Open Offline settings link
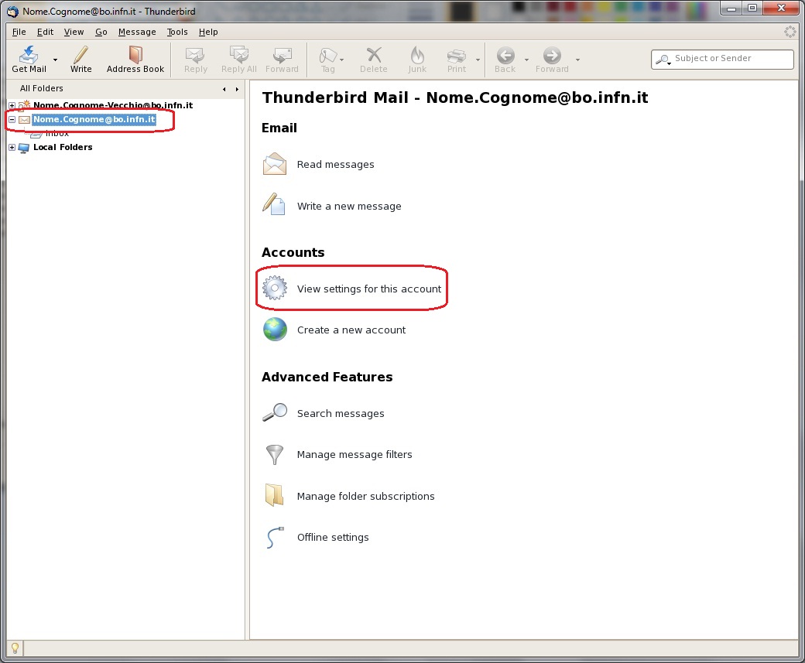805x663 pixels. point(333,537)
